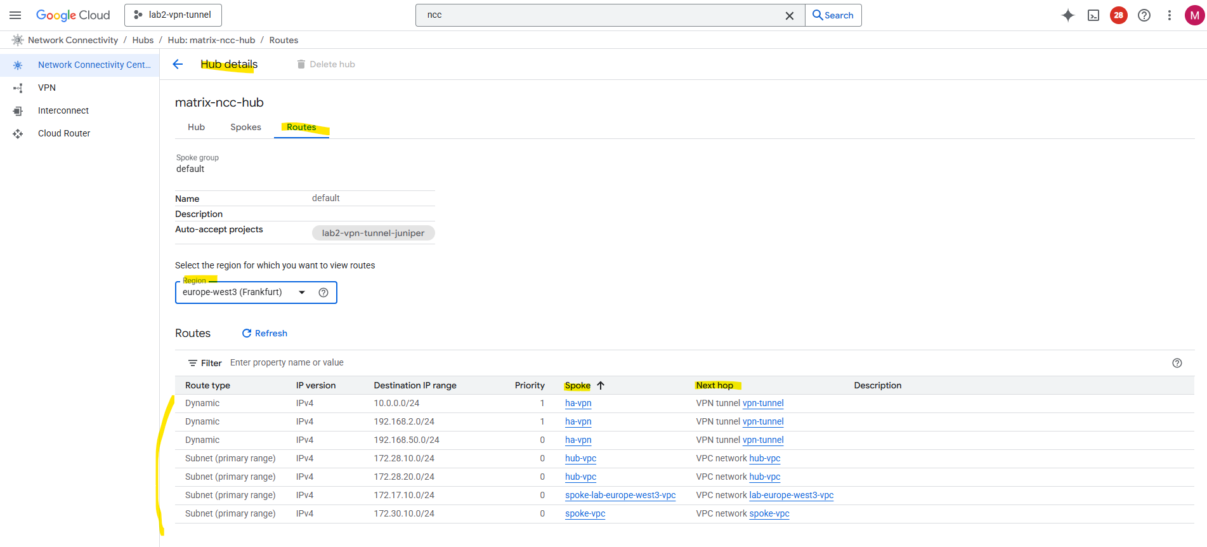Activate Cloud Shell terminal icon

(x=1093, y=15)
